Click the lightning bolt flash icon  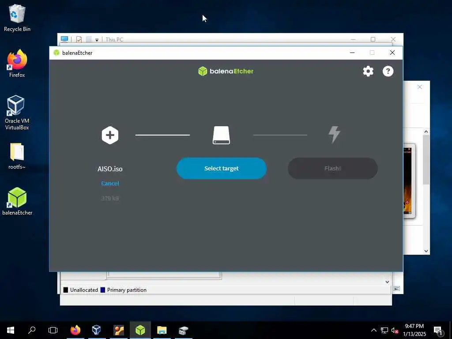coord(335,134)
